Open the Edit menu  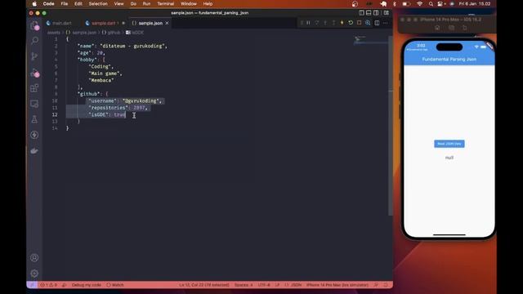click(x=78, y=3)
